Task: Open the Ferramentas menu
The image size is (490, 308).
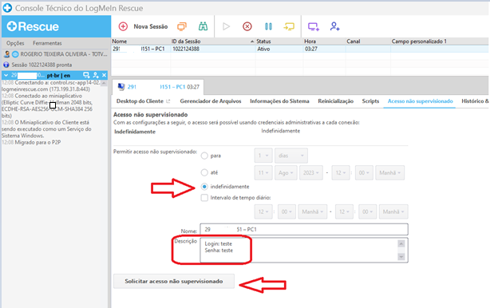Action: coord(47,43)
